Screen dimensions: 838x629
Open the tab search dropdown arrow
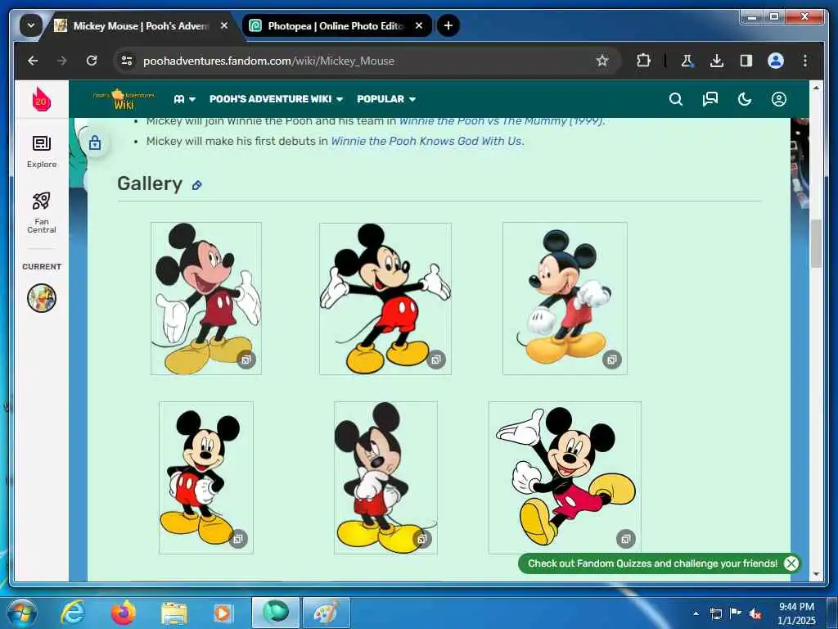click(x=31, y=25)
